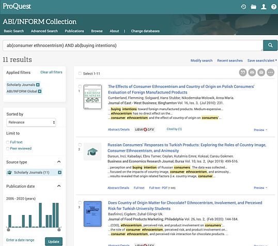278x246 pixels.
Task: Click Modify search link
Action: point(202,60)
